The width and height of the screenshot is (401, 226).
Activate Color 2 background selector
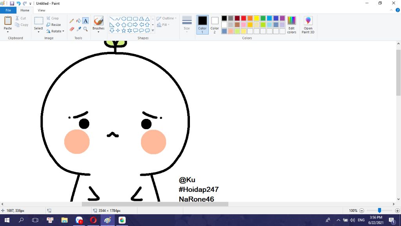[215, 25]
